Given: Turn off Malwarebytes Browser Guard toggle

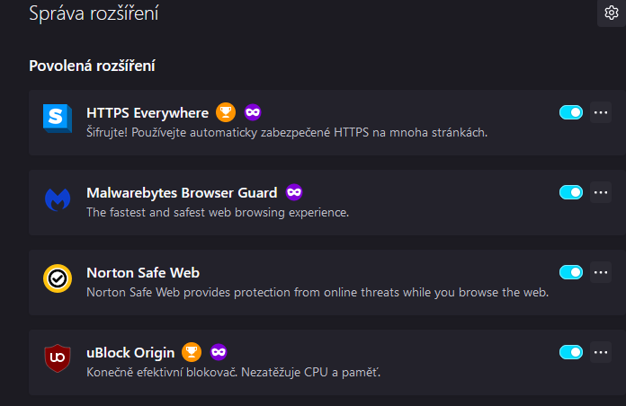Looking at the screenshot, I should click(x=571, y=192).
